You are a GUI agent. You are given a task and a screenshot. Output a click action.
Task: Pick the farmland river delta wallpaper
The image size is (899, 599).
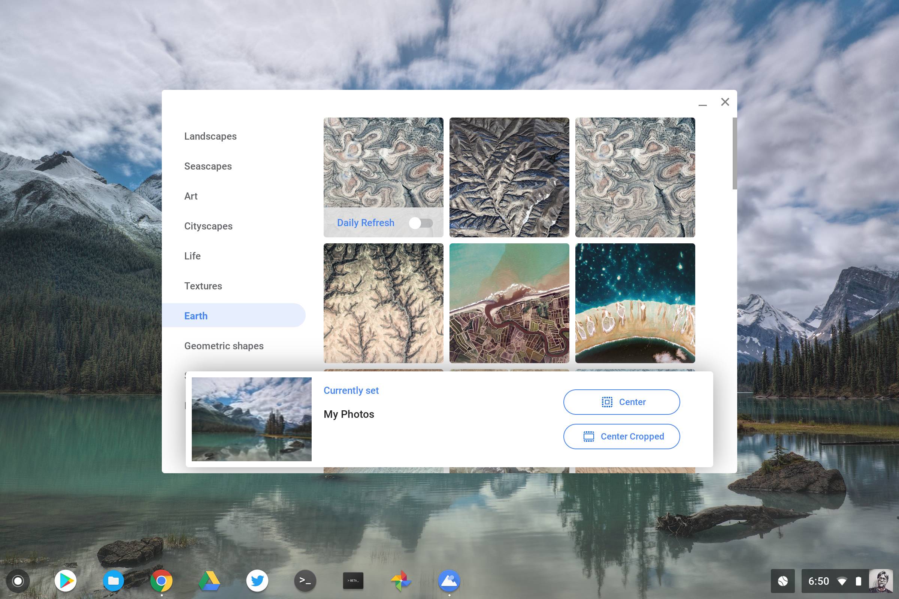[x=509, y=303]
